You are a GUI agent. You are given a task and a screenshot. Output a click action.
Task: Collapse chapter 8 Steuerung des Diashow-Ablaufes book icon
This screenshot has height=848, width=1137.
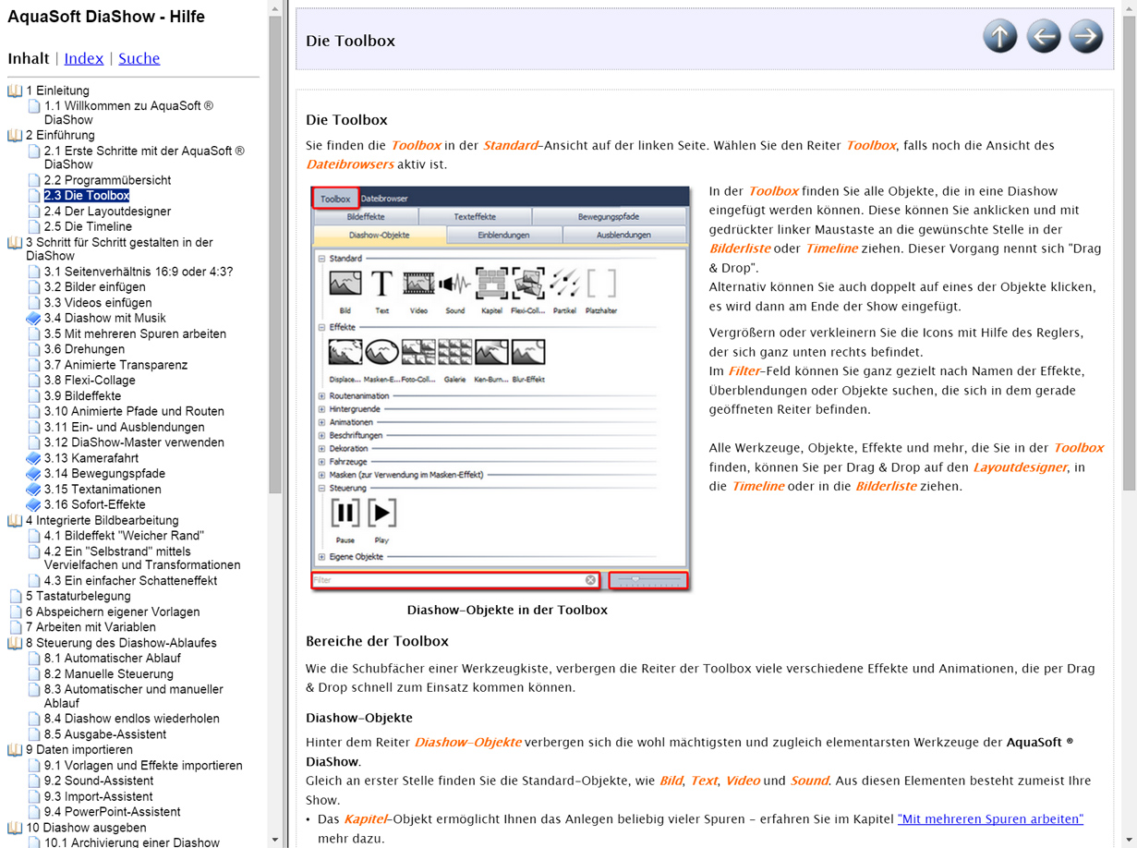pos(15,643)
